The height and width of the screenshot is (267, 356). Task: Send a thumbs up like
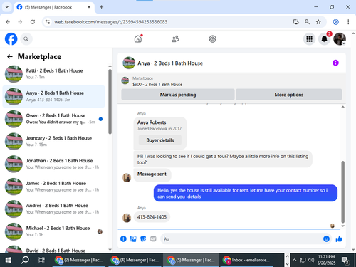339,239
